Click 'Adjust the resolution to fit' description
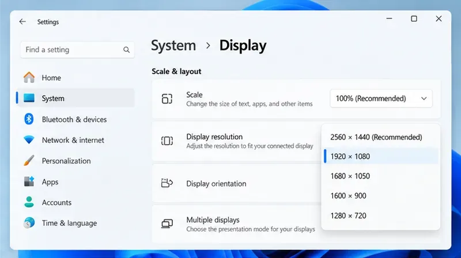The image size is (461, 258). tap(250, 146)
